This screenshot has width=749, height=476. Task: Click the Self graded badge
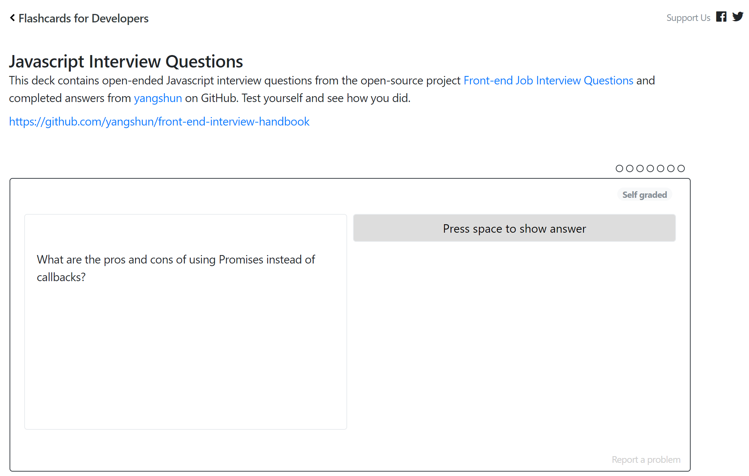pos(644,195)
